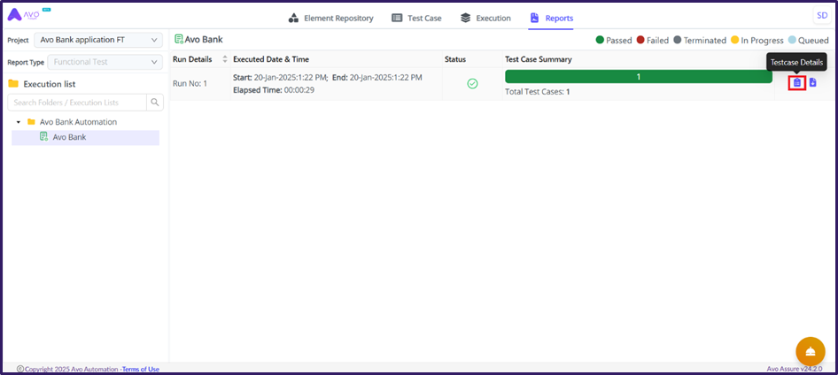The width and height of the screenshot is (838, 375).
Task: Switch to the Element Repository tab
Action: tap(331, 18)
